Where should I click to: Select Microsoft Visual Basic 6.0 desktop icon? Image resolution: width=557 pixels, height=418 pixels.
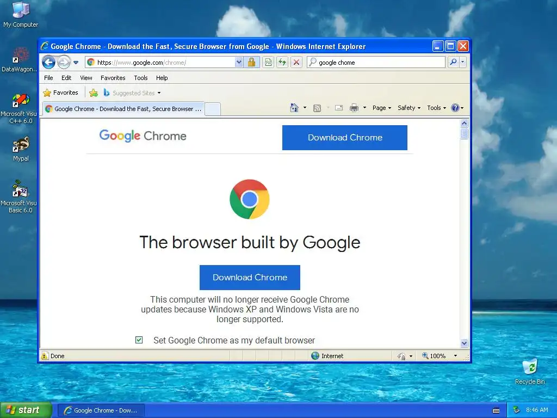[20, 196]
